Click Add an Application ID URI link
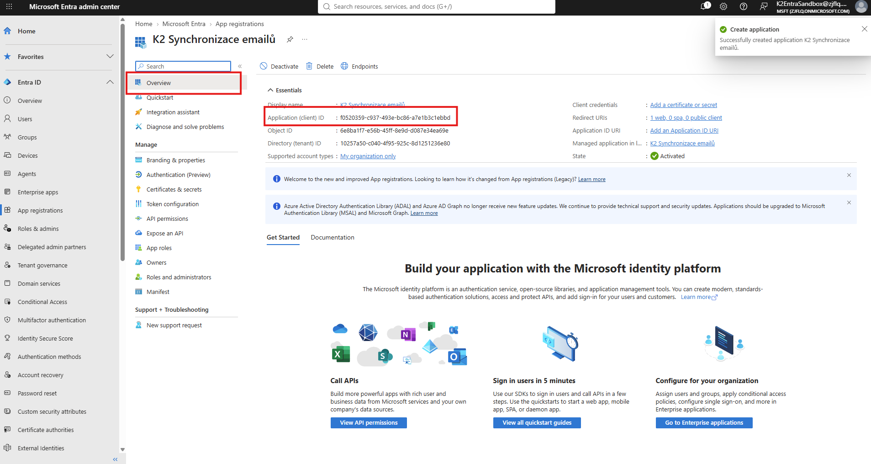The height and width of the screenshot is (464, 871). [x=684, y=130]
